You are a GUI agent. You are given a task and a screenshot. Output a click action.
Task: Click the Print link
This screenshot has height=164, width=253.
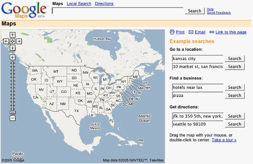(180, 32)
